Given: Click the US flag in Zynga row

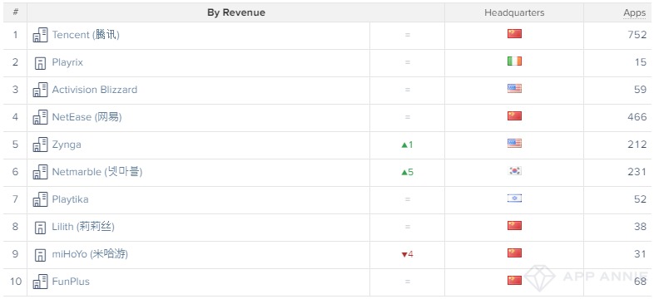Looking at the screenshot, I should click(514, 143).
